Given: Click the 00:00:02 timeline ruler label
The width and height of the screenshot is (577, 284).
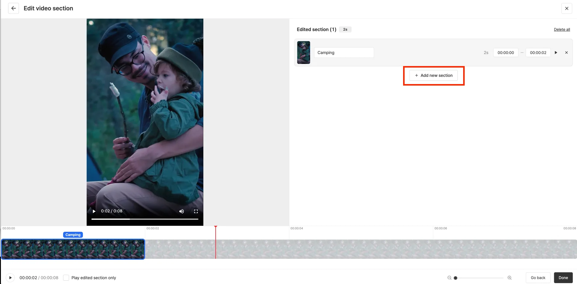Looking at the screenshot, I should click(x=153, y=228).
